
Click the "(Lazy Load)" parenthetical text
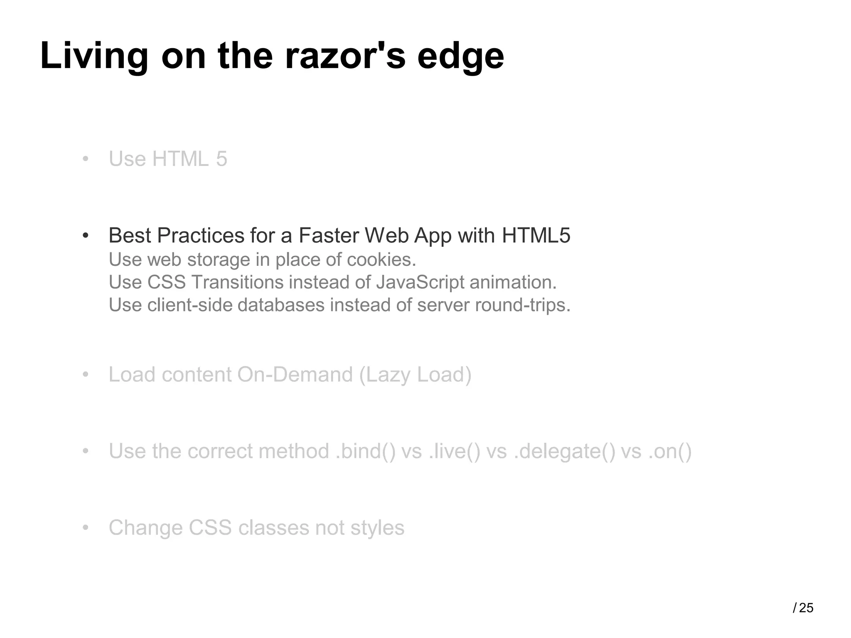415,375
